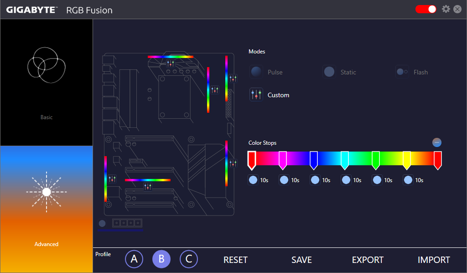This screenshot has height=273, width=467.
Task: Click the IMPORT button
Action: click(434, 260)
